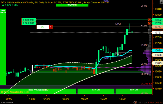Select the lower Sell MIT order label at 13790
The image size is (163, 104).
[29, 23]
